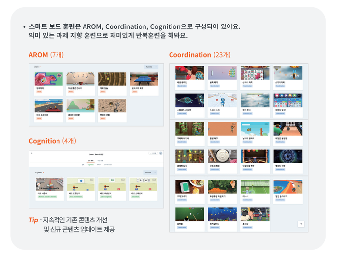
Task: Open the sort dropdown in AROM panel
Action: click(x=150, y=66)
